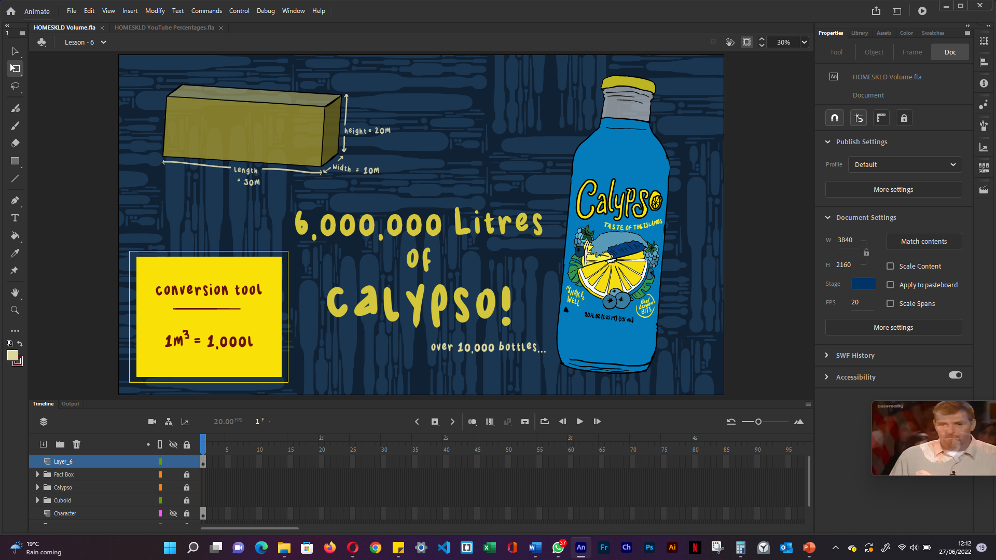Step forward one frame
Image resolution: width=996 pixels, height=560 pixels.
598,422
